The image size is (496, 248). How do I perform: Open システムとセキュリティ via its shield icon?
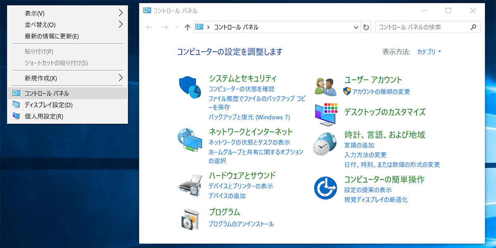(x=189, y=87)
